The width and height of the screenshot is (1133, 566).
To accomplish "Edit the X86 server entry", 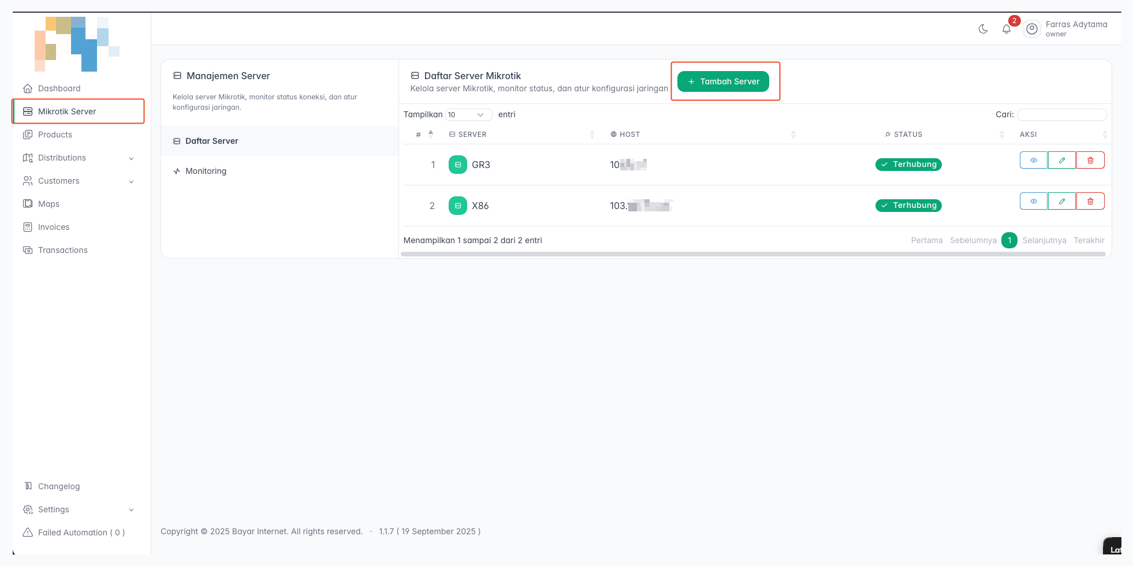I will [x=1061, y=201].
